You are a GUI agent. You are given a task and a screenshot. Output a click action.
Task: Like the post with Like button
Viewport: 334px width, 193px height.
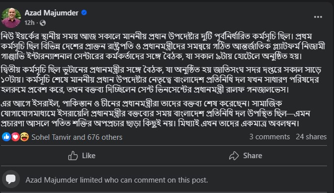[x=82, y=156]
